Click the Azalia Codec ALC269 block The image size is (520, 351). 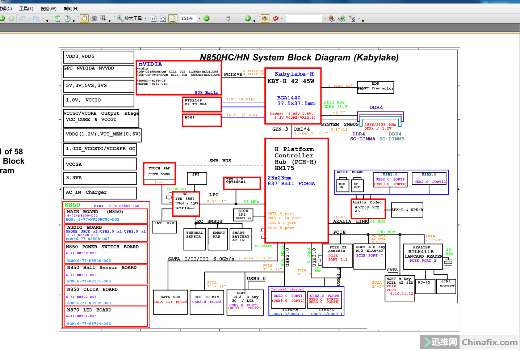pos(368,208)
